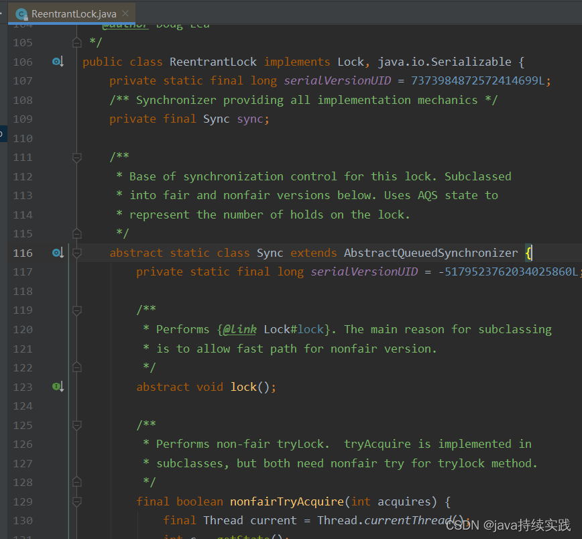582x539 pixels.
Task: Click line number 106 in the gutter
Action: tap(23, 62)
